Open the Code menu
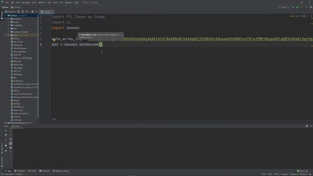Image resolution: width=313 pixels, height=176 pixels. [x=34, y=2]
